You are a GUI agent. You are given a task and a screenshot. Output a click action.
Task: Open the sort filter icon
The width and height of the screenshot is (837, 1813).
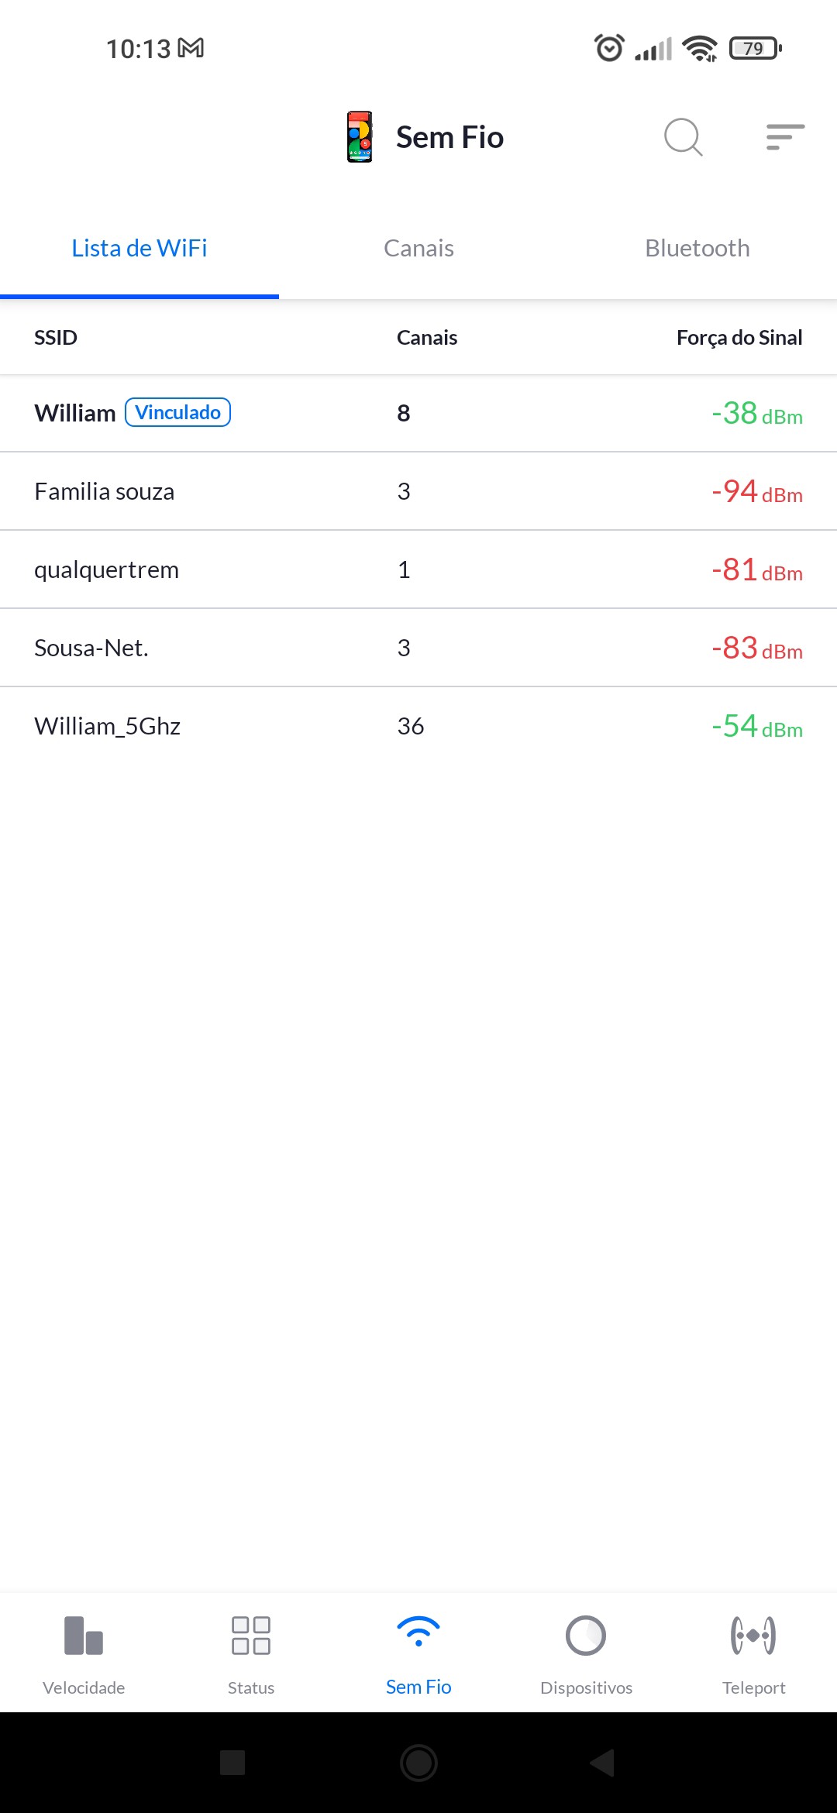(x=784, y=137)
